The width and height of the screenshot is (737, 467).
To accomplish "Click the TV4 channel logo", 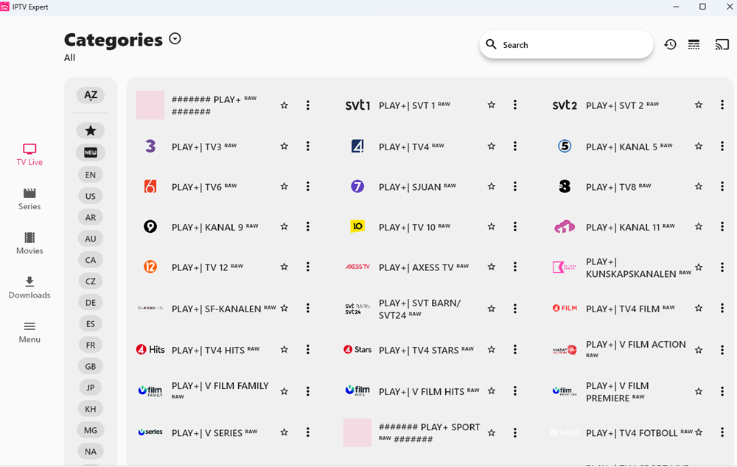I will tap(357, 146).
